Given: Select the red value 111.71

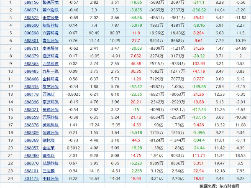Looking at the screenshot, I should [198, 155].
